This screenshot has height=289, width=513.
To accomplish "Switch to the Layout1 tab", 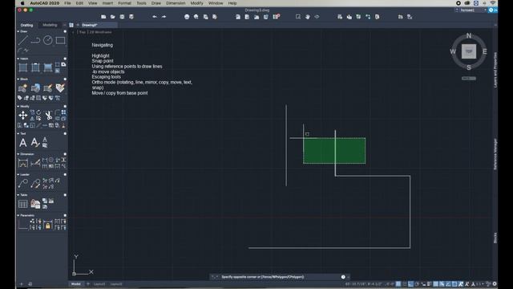I will 99,284.
